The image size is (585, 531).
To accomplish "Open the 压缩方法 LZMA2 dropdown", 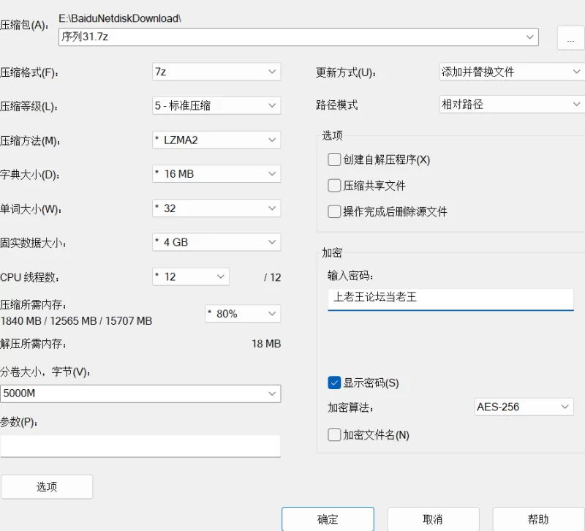I will point(216,140).
